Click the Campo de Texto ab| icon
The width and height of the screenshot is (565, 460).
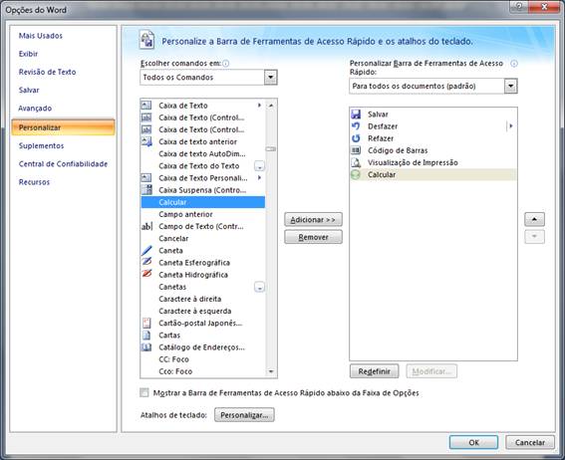(x=146, y=226)
